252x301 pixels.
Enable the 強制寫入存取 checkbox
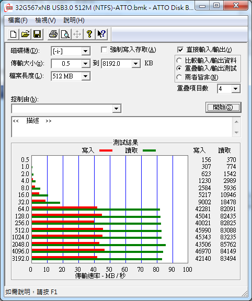click(x=104, y=50)
